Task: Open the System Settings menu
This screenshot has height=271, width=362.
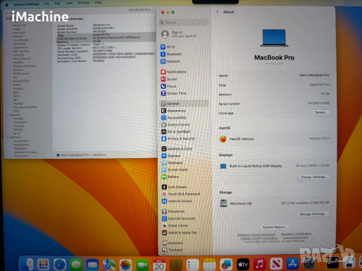Action: (26, 4)
